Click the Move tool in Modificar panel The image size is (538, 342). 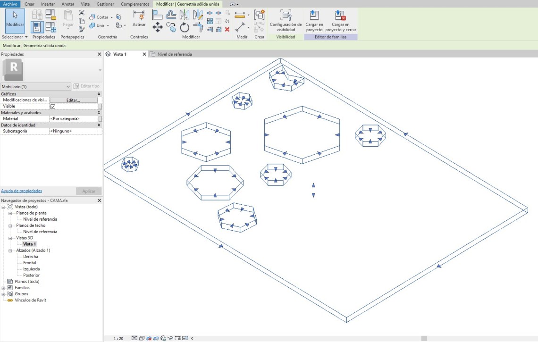point(157,27)
